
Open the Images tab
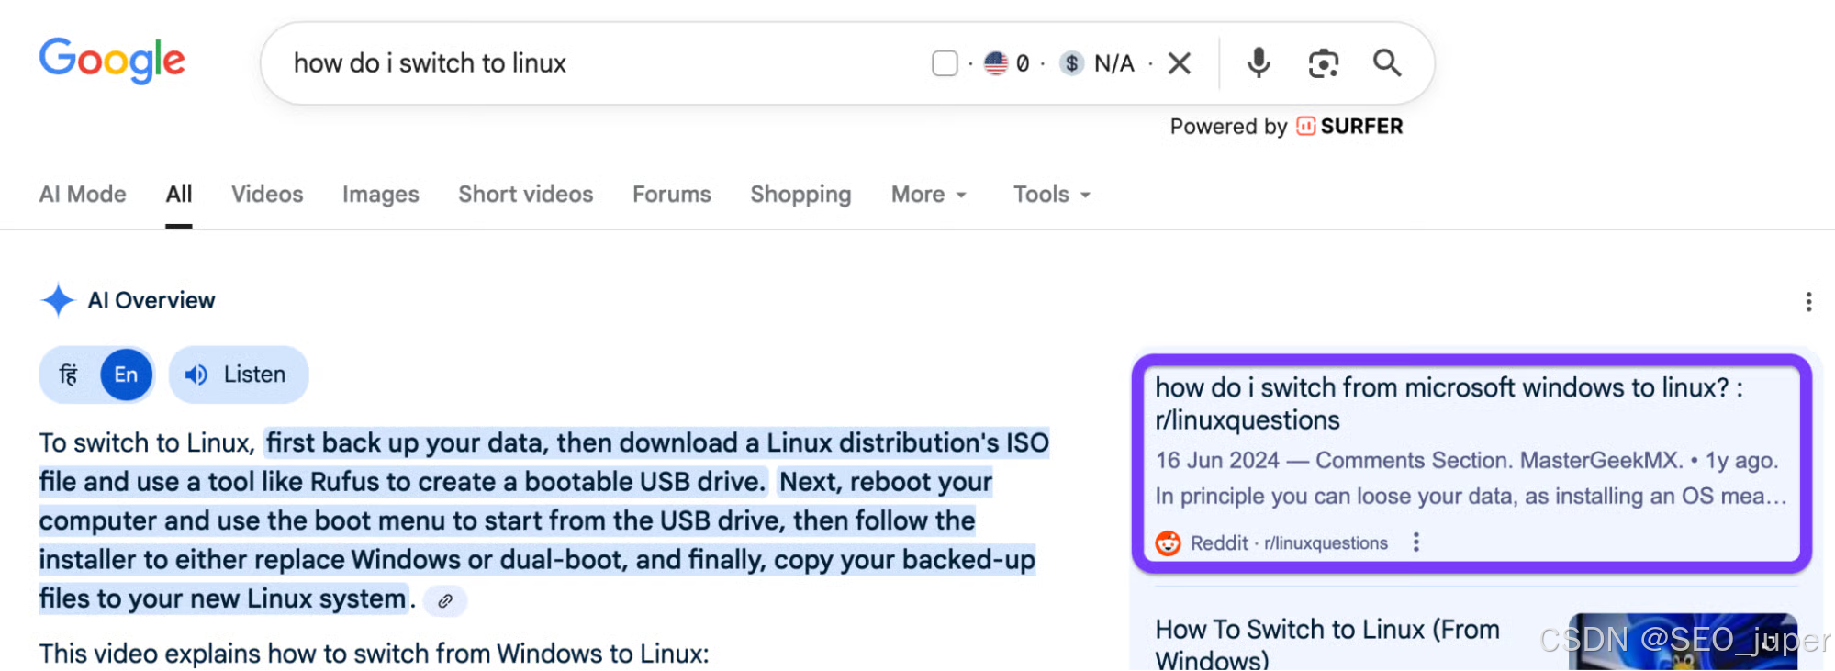[381, 195]
